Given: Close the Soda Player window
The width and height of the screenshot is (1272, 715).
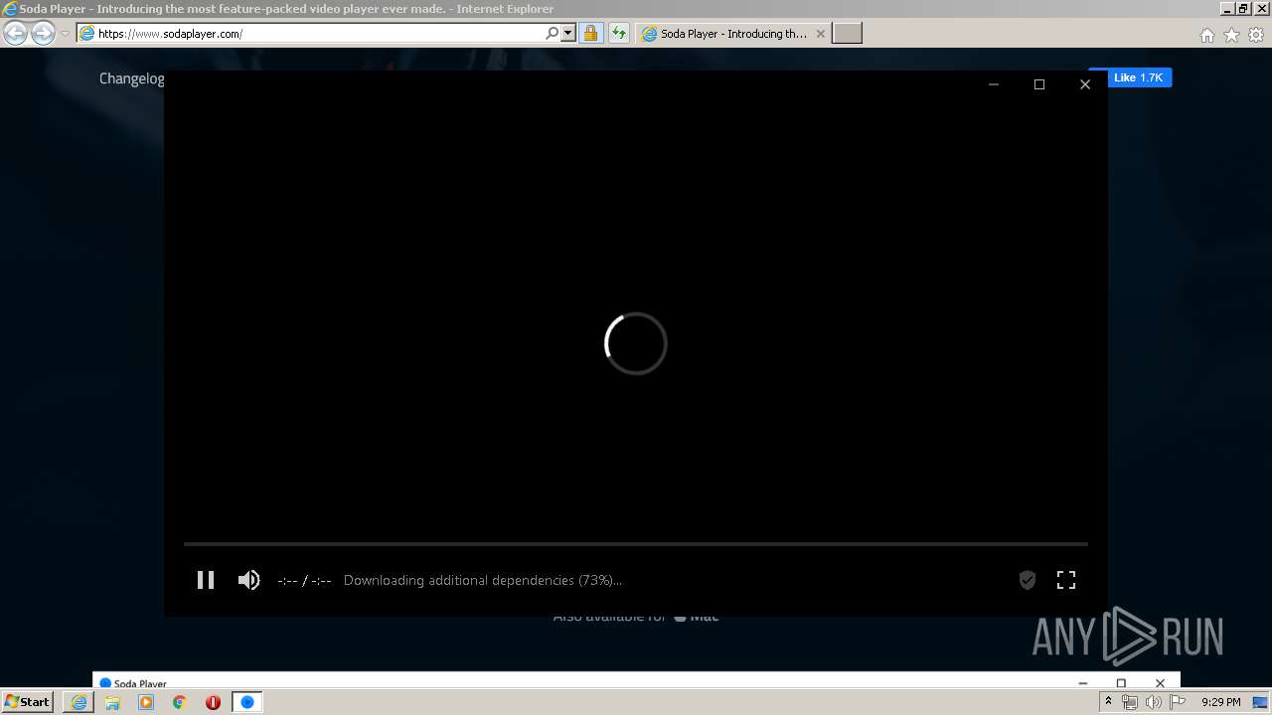Looking at the screenshot, I should (1085, 84).
